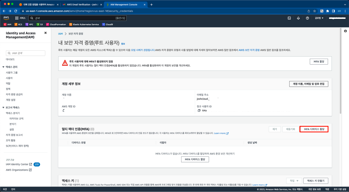This screenshot has width=349, height=192.
Task: Open 아카이브 규칙 in sidebar
Action: (16, 118)
